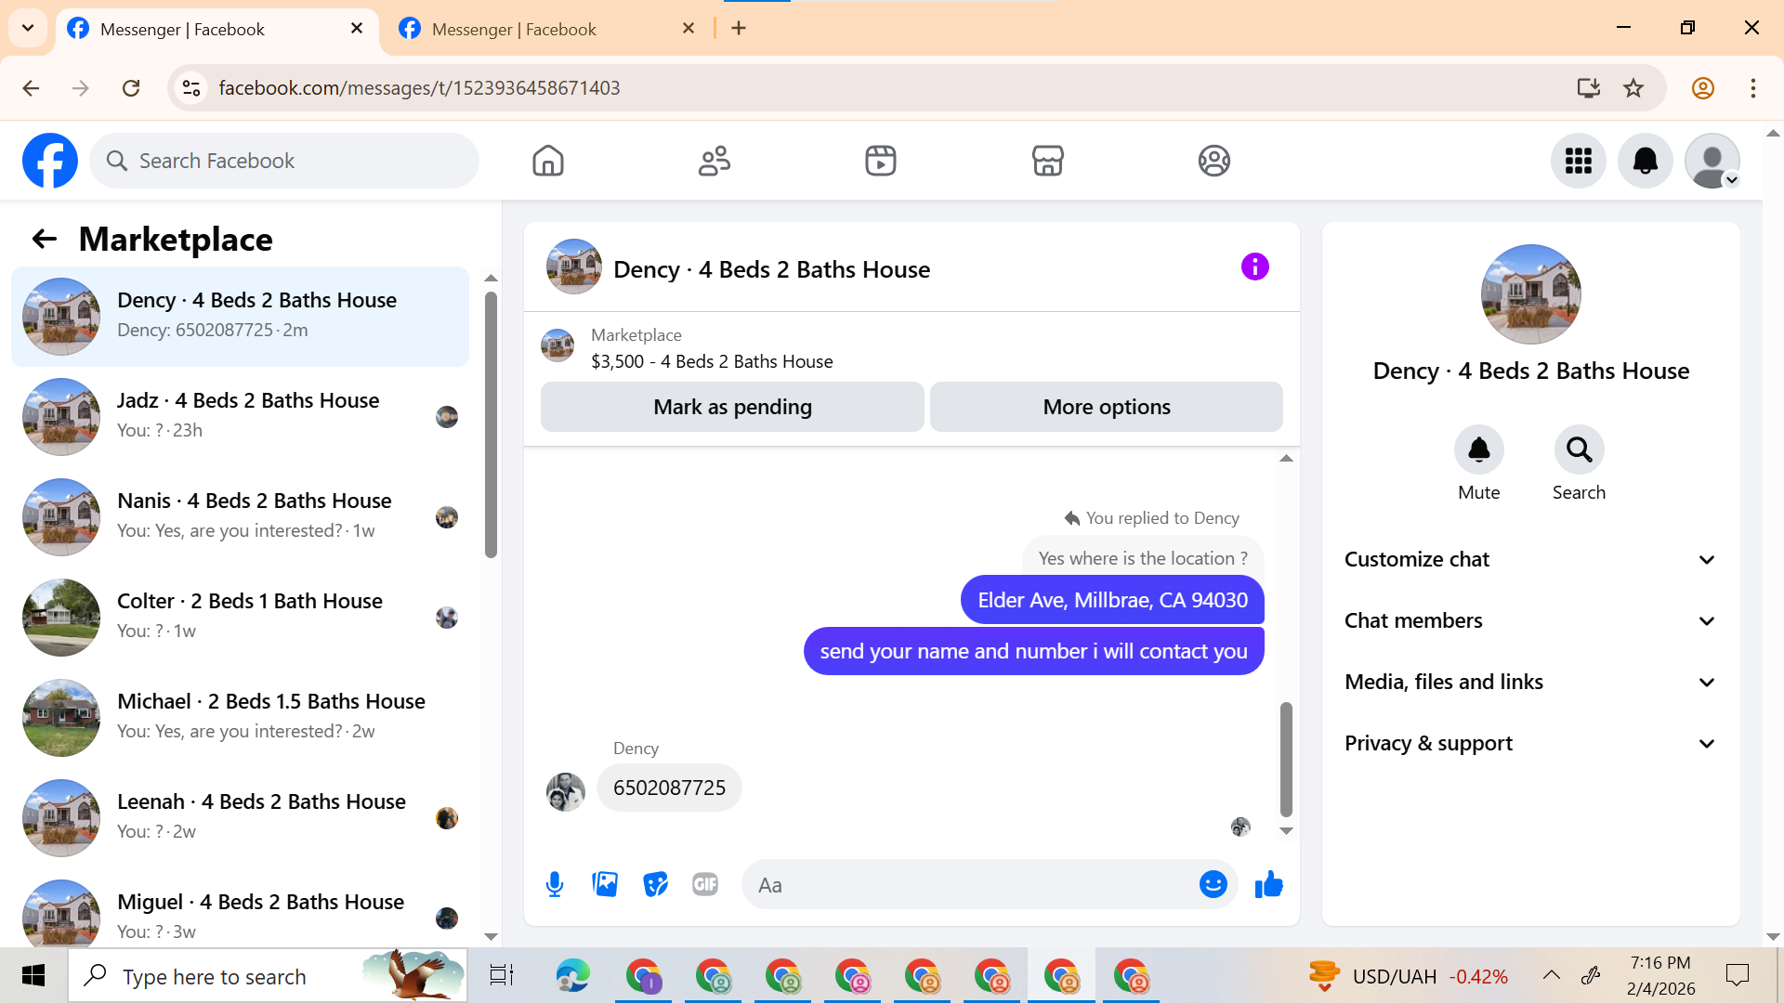Open the GIF picker
This screenshot has height=1003, width=1784.
click(705, 884)
